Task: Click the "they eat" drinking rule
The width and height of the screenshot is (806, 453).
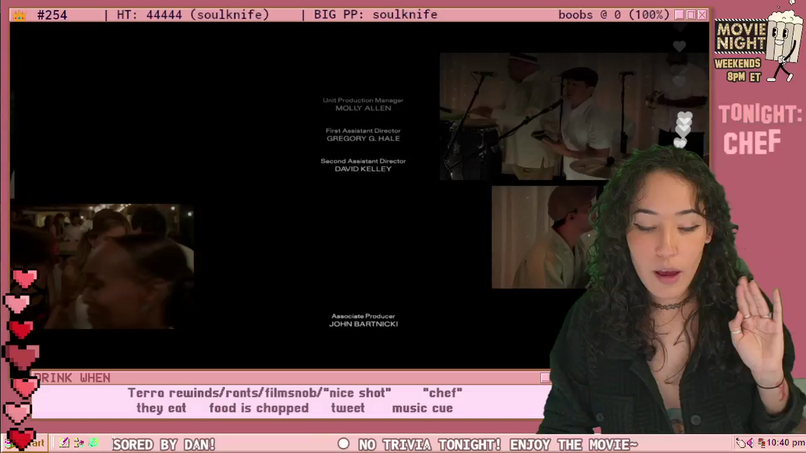Action: [x=161, y=408]
